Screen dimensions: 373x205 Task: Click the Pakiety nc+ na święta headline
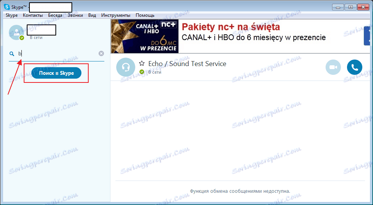[231, 27]
